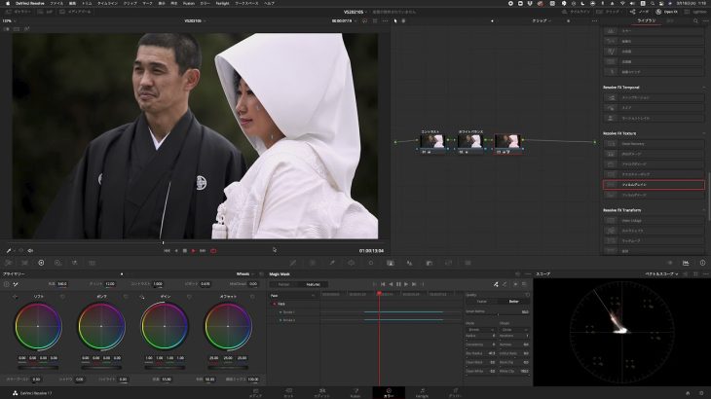Open the info panel icon
Viewport: 711px width, 399px height.
(702, 263)
